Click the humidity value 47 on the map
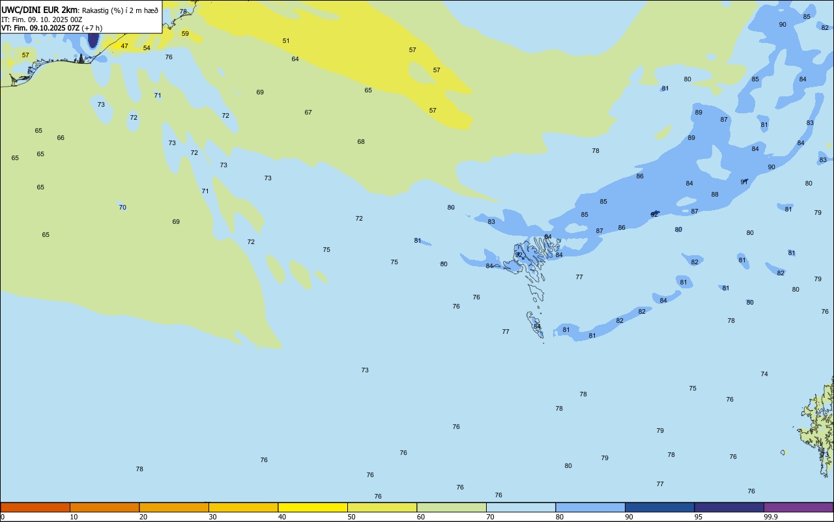834x522 pixels. pos(124,46)
